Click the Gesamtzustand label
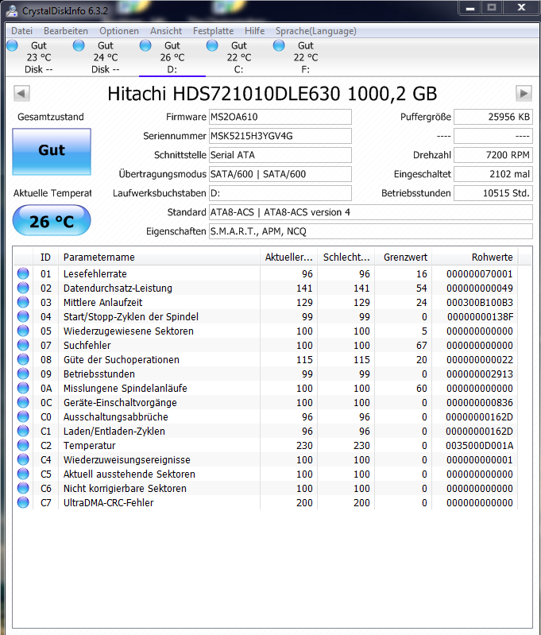Screen dimensions: 541x635 (51, 117)
